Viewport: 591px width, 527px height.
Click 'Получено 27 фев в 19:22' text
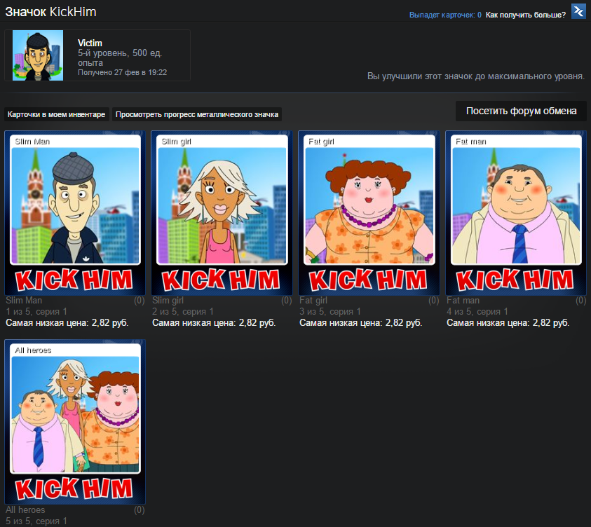(x=122, y=72)
